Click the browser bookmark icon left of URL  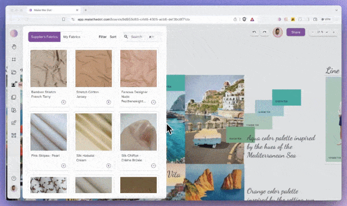(64, 19)
